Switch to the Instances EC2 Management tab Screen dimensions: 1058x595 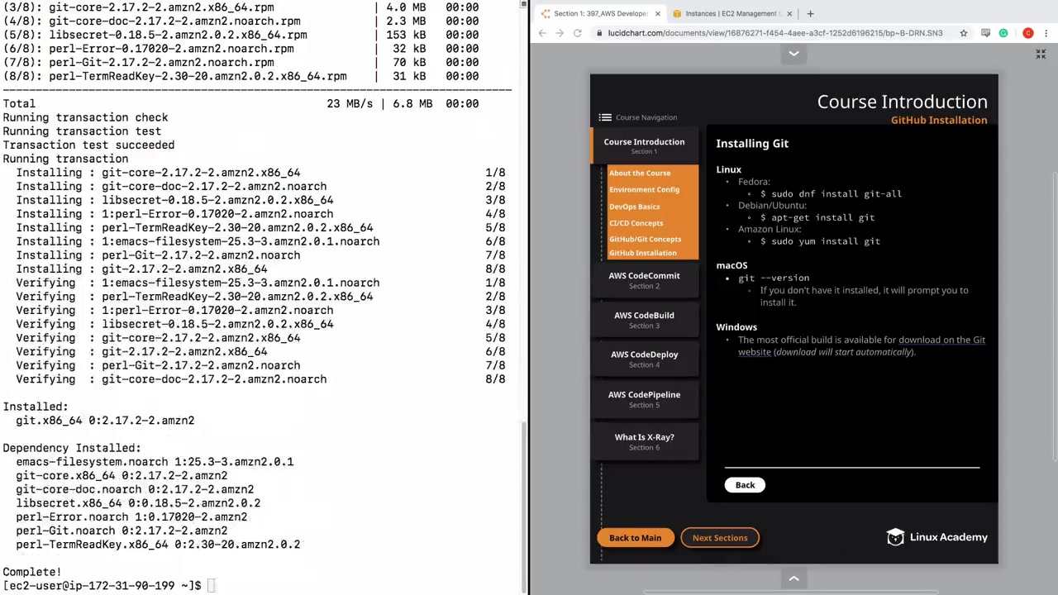click(733, 13)
